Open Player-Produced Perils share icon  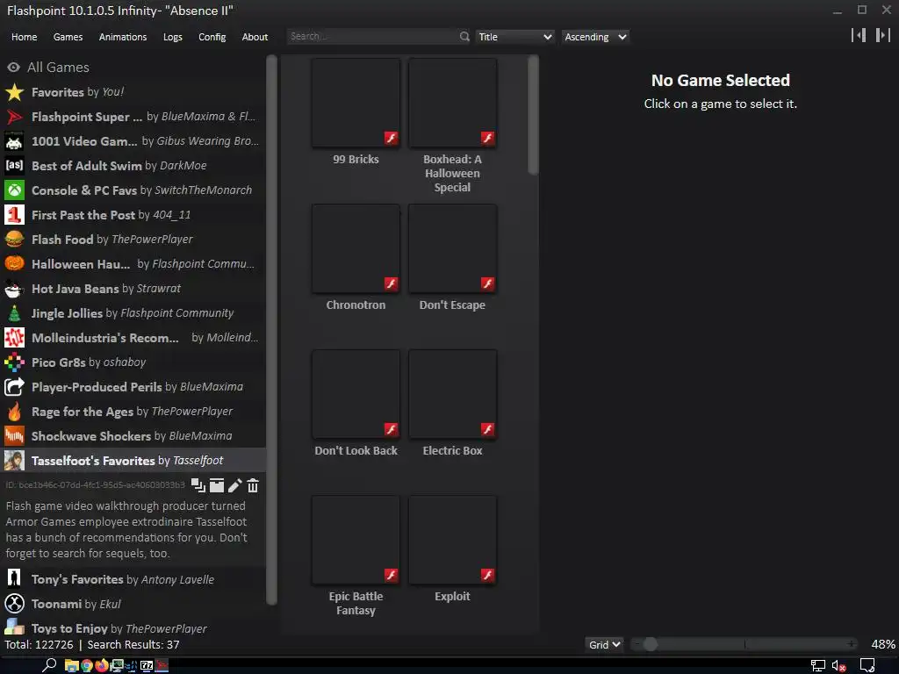(x=14, y=387)
